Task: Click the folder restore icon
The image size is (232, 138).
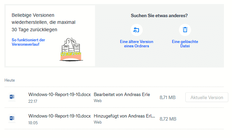Action: 136,30
